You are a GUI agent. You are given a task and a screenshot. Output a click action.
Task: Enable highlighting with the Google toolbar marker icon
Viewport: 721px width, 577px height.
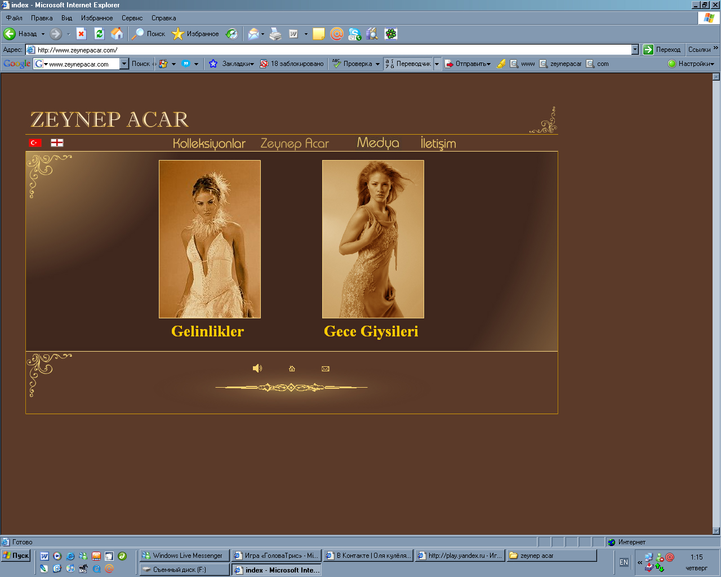coord(501,64)
